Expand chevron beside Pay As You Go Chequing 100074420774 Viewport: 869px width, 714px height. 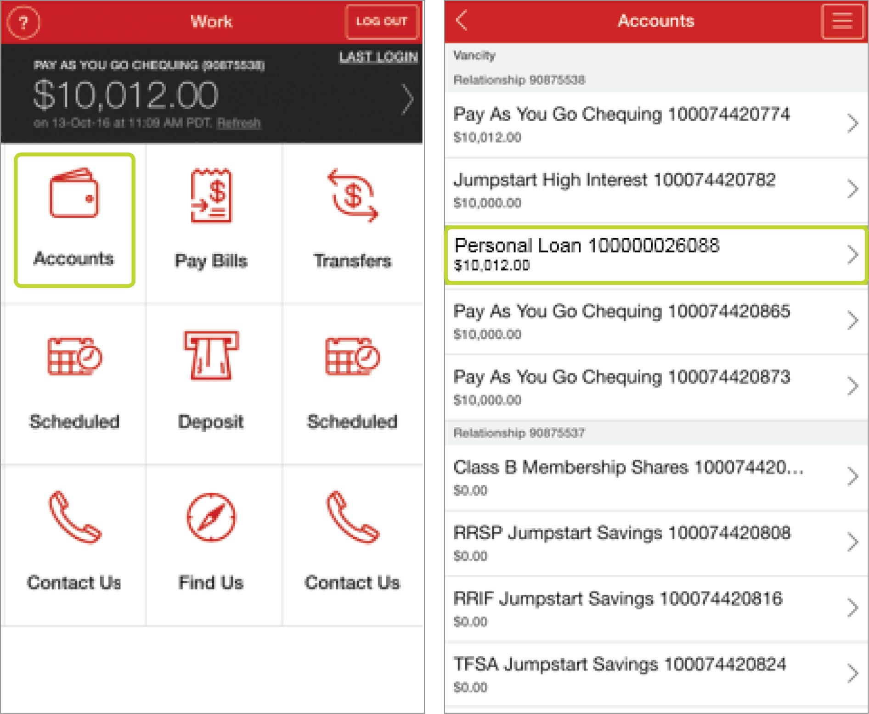pyautogui.click(x=852, y=124)
